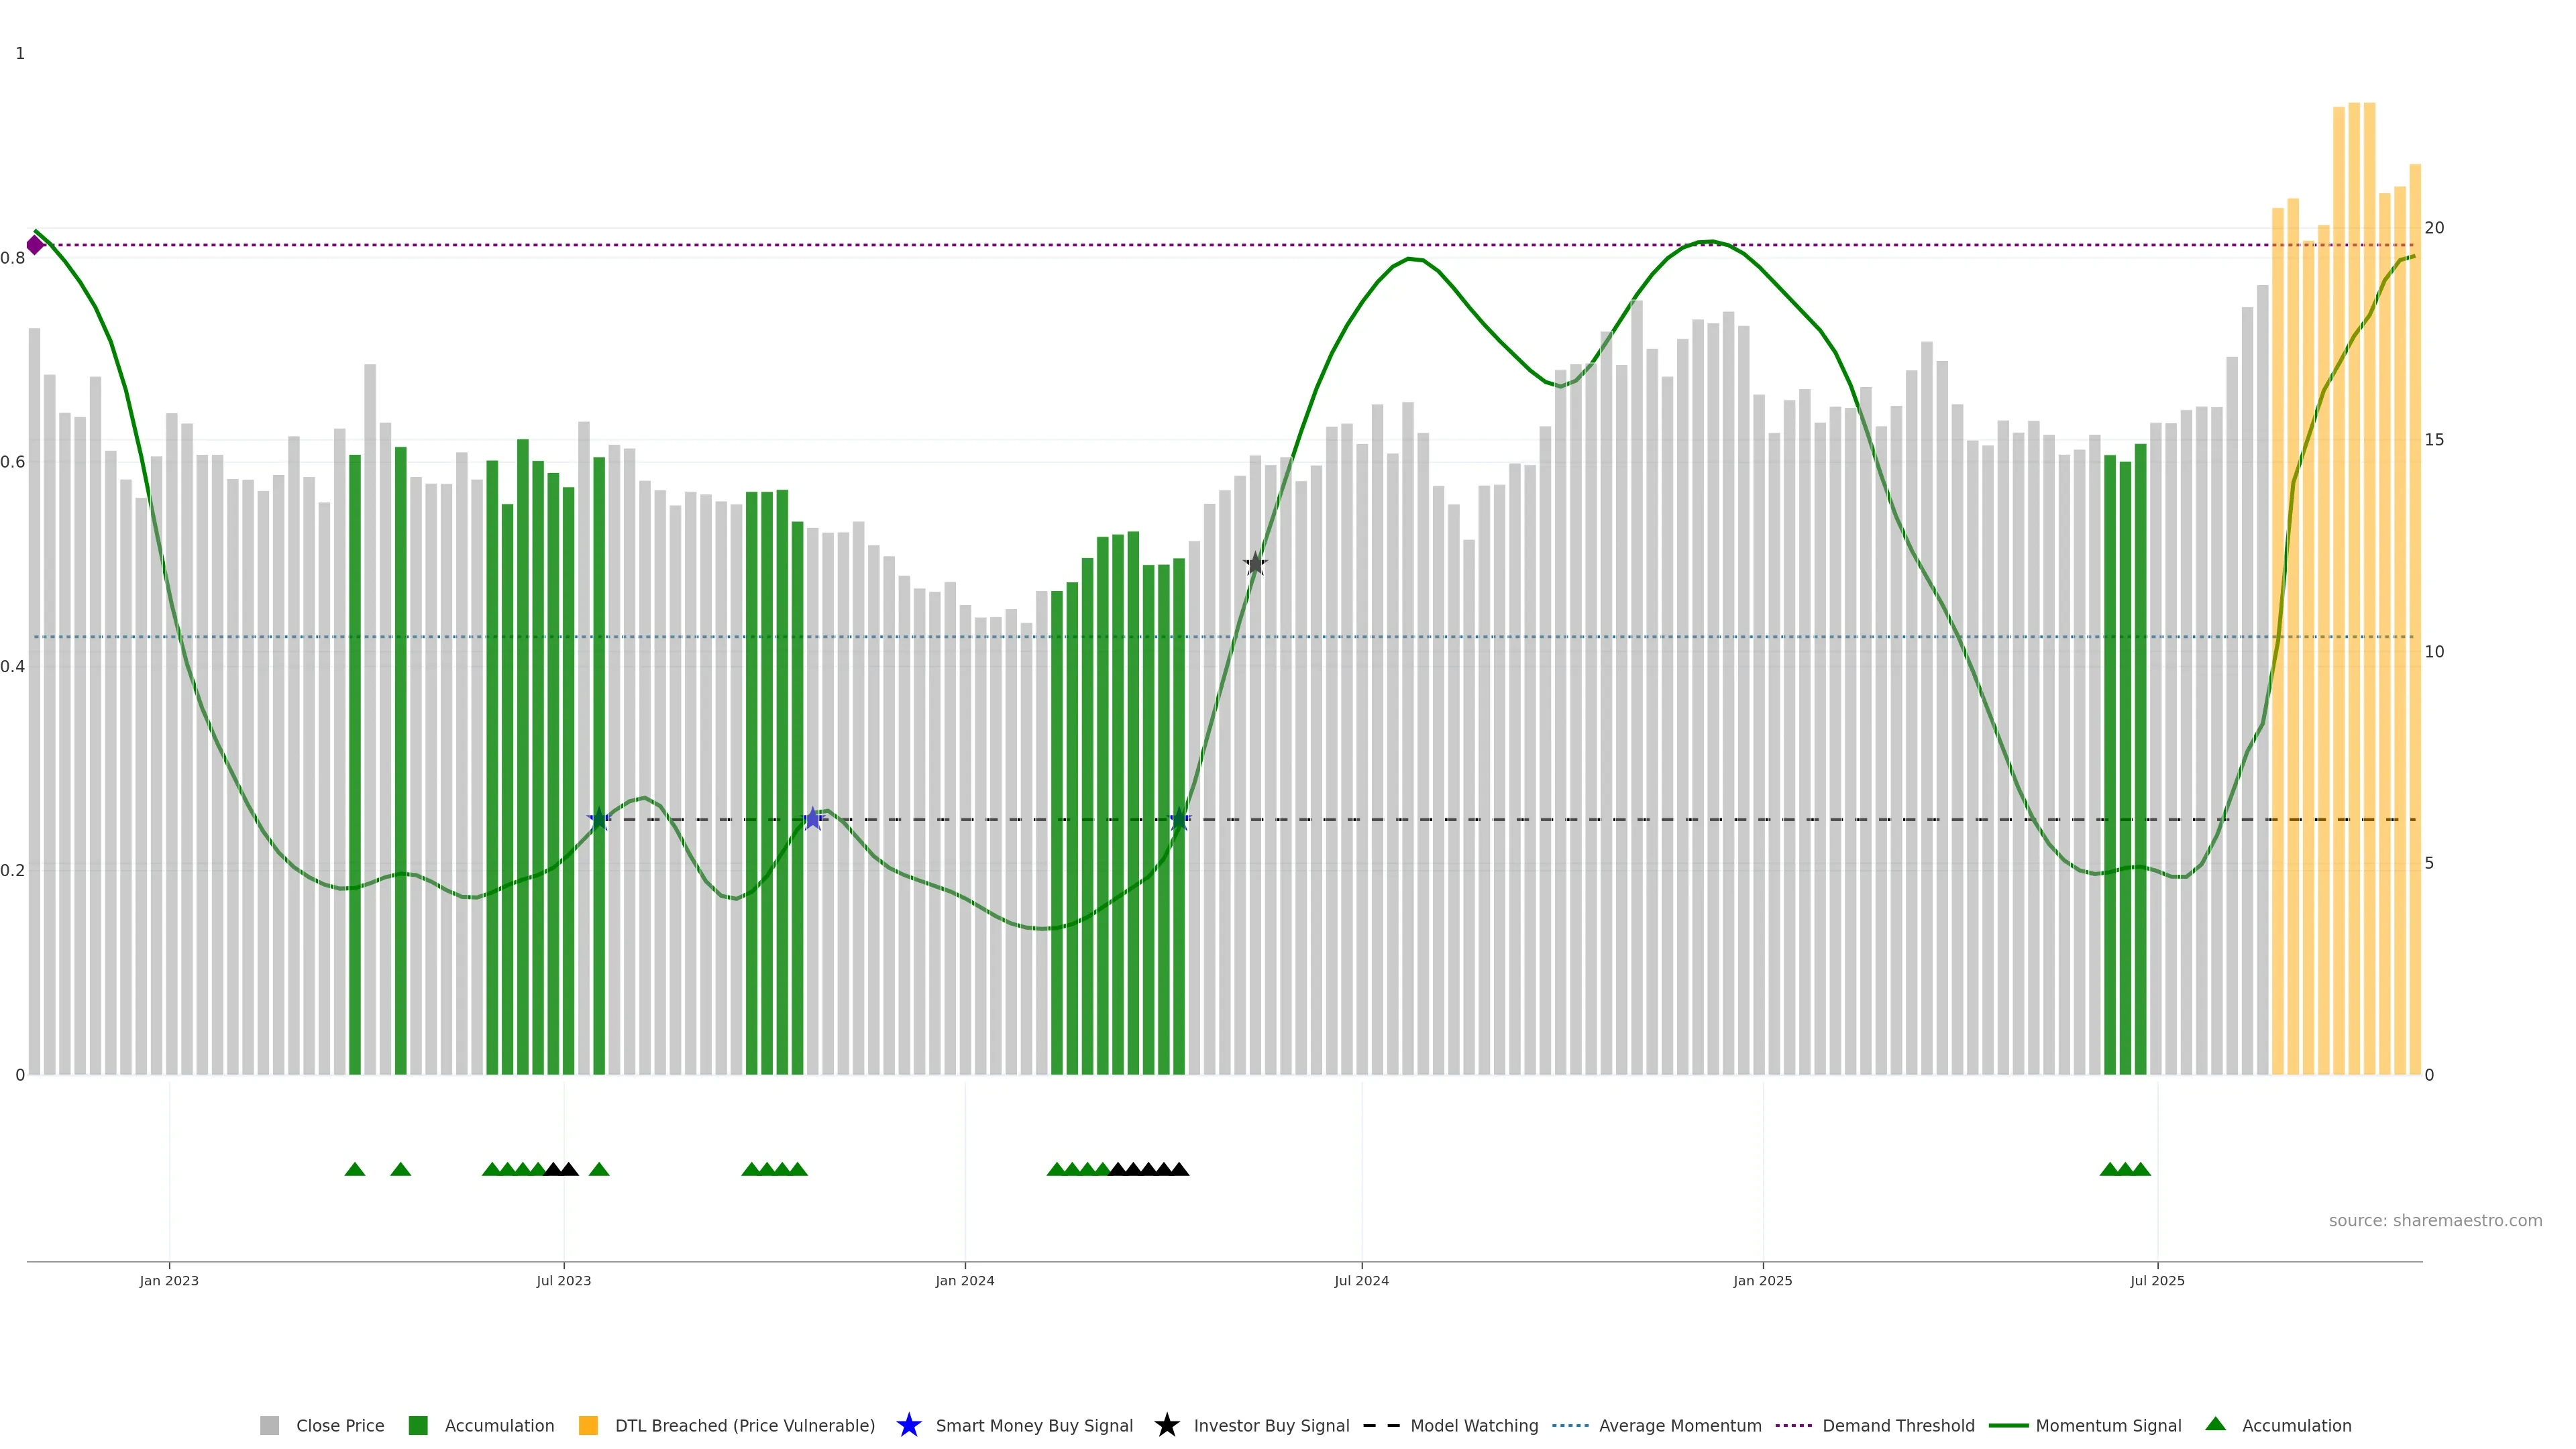Click the Jul 2025 x-axis tick label
The image size is (2576, 1449).
pyautogui.click(x=2157, y=1281)
